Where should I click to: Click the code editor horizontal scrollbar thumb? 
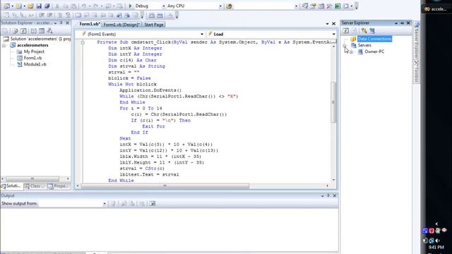(165, 186)
